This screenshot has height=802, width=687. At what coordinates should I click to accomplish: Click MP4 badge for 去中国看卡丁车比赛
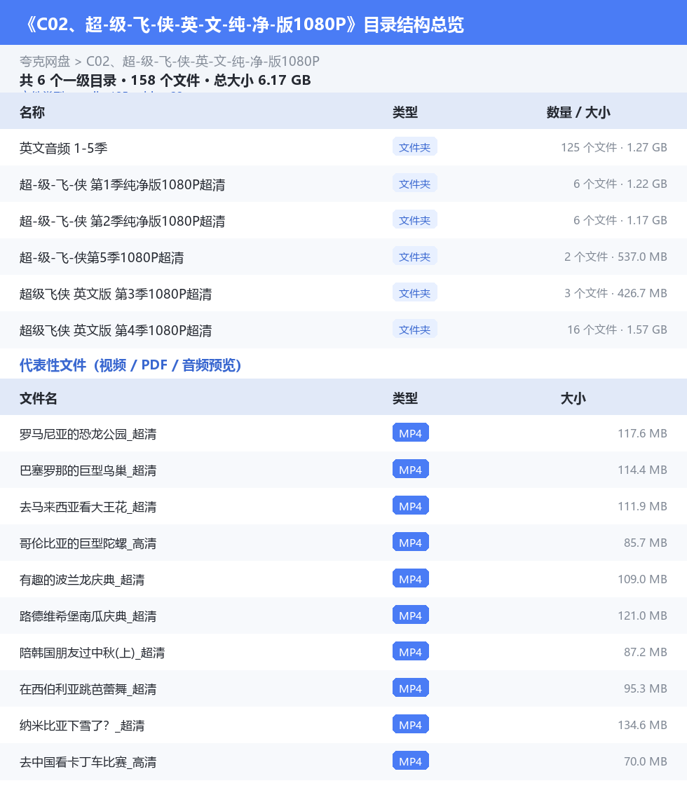coord(410,761)
